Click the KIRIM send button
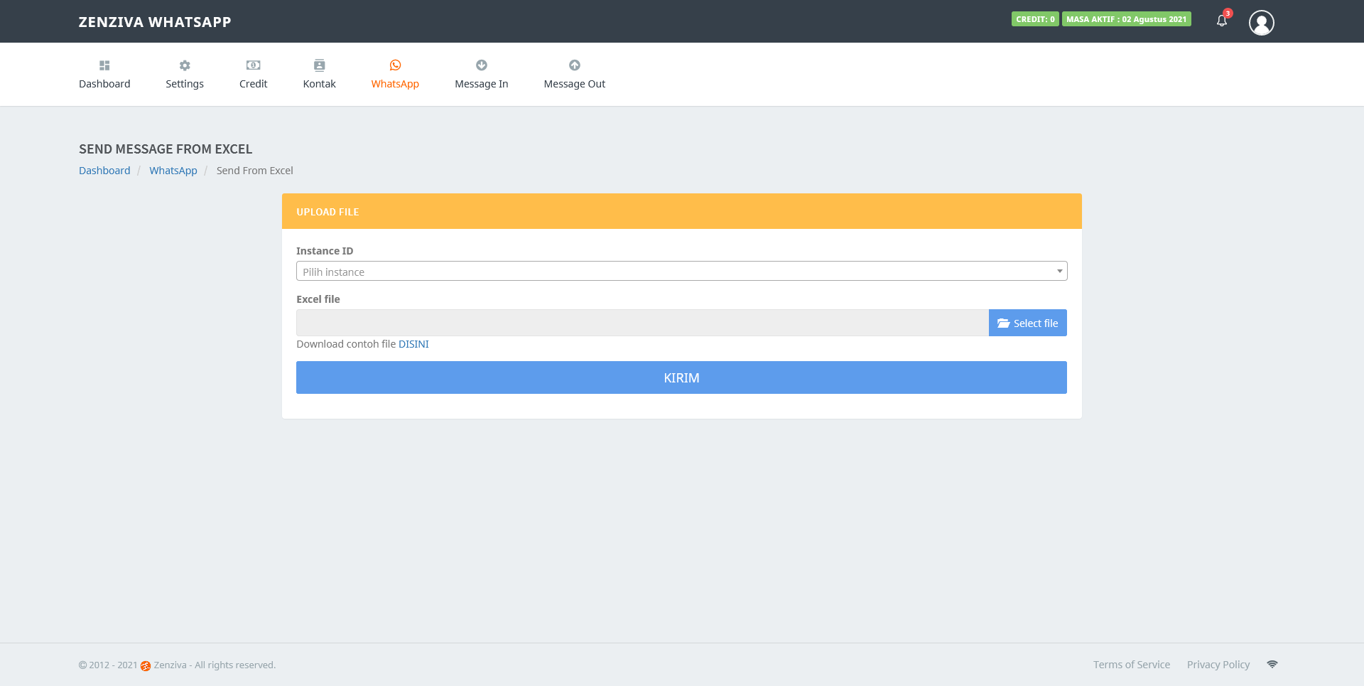The image size is (1364, 686). click(681, 377)
